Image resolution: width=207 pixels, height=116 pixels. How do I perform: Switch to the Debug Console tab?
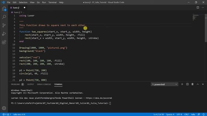[x=44, y=84]
